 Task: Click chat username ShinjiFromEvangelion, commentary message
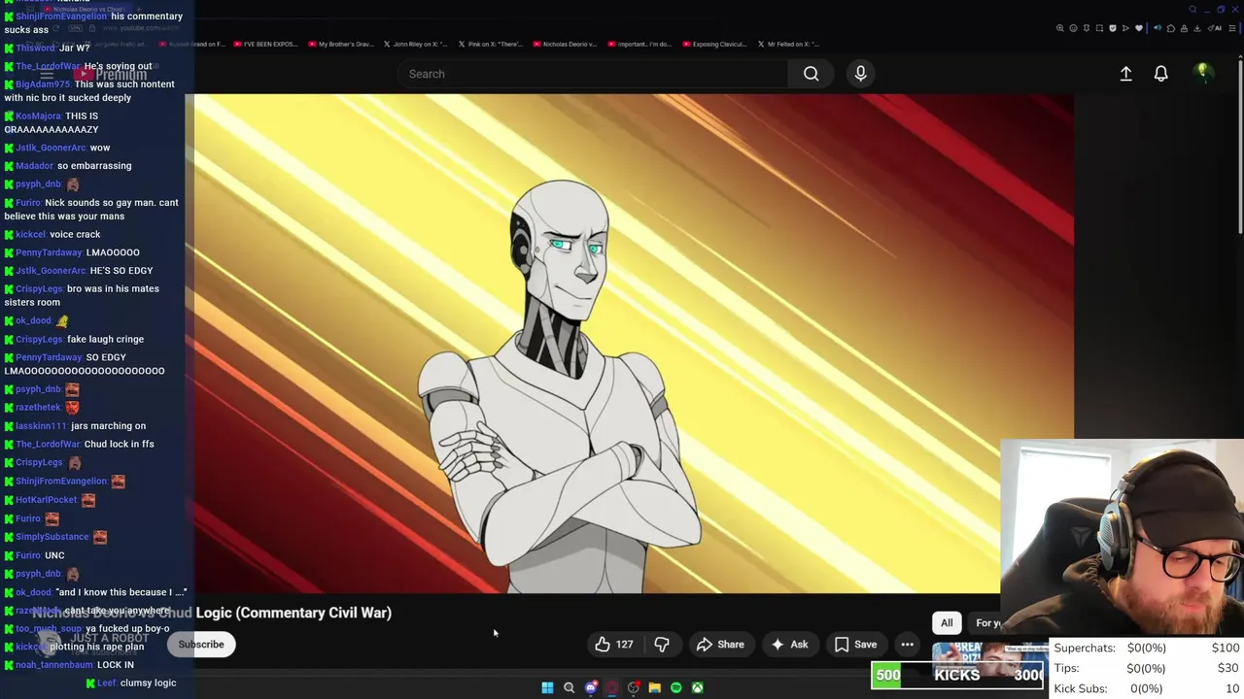pos(61,17)
